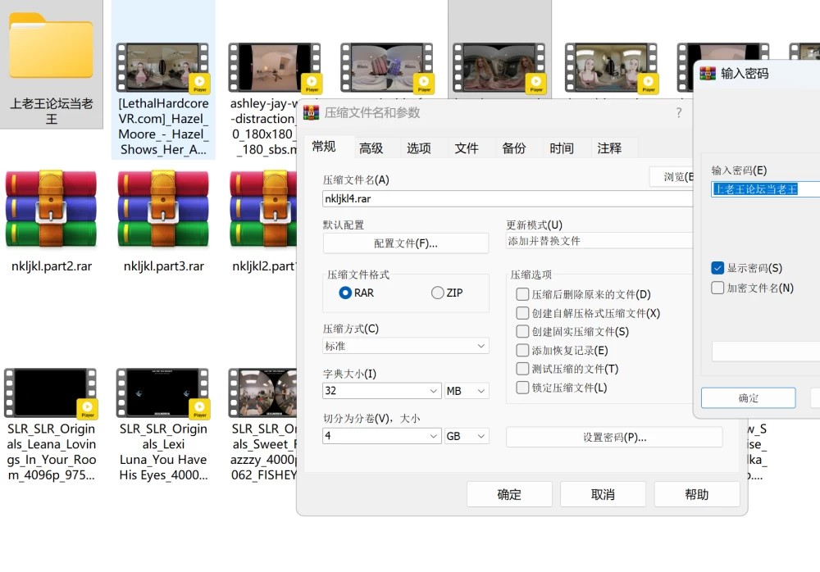The width and height of the screenshot is (820, 572).
Task: Click the password input field in 输入密码 dialog
Action: (766, 189)
